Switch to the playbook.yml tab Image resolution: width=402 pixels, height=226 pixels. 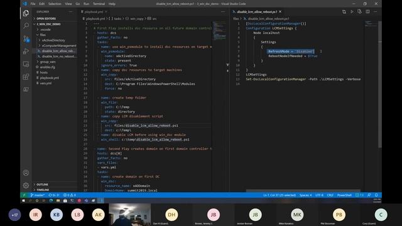(x=94, y=12)
